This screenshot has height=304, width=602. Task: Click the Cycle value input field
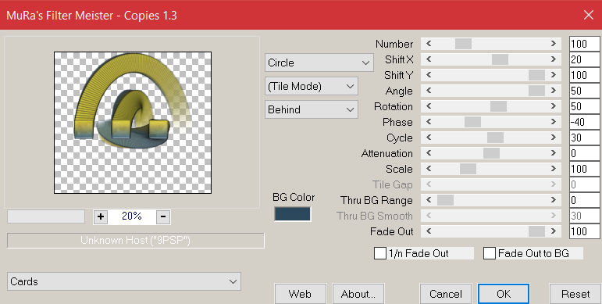tap(584, 138)
